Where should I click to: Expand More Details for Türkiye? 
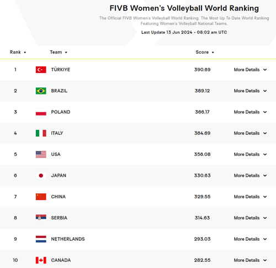[x=250, y=70]
